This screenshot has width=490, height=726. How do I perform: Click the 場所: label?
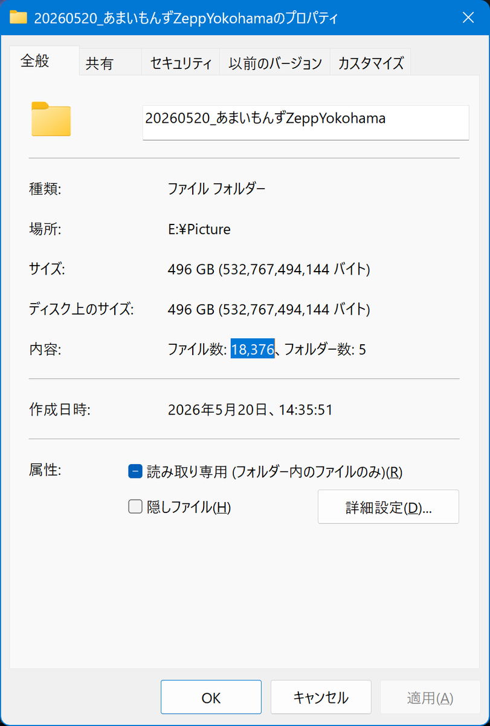[x=45, y=229]
